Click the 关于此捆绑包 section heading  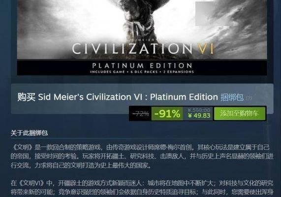[x=29, y=133]
